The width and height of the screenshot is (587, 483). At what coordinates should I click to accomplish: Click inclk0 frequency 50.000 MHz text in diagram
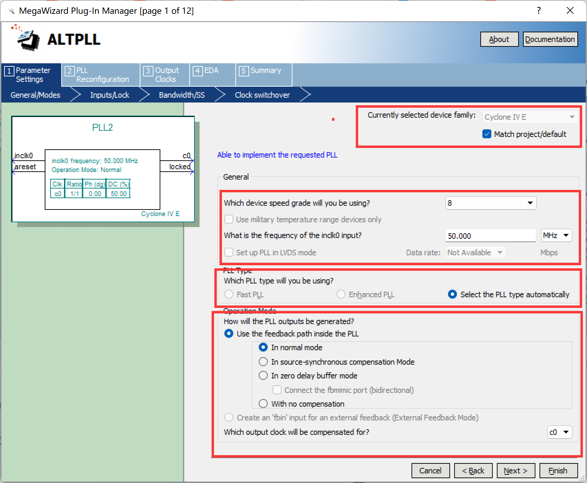click(x=95, y=161)
